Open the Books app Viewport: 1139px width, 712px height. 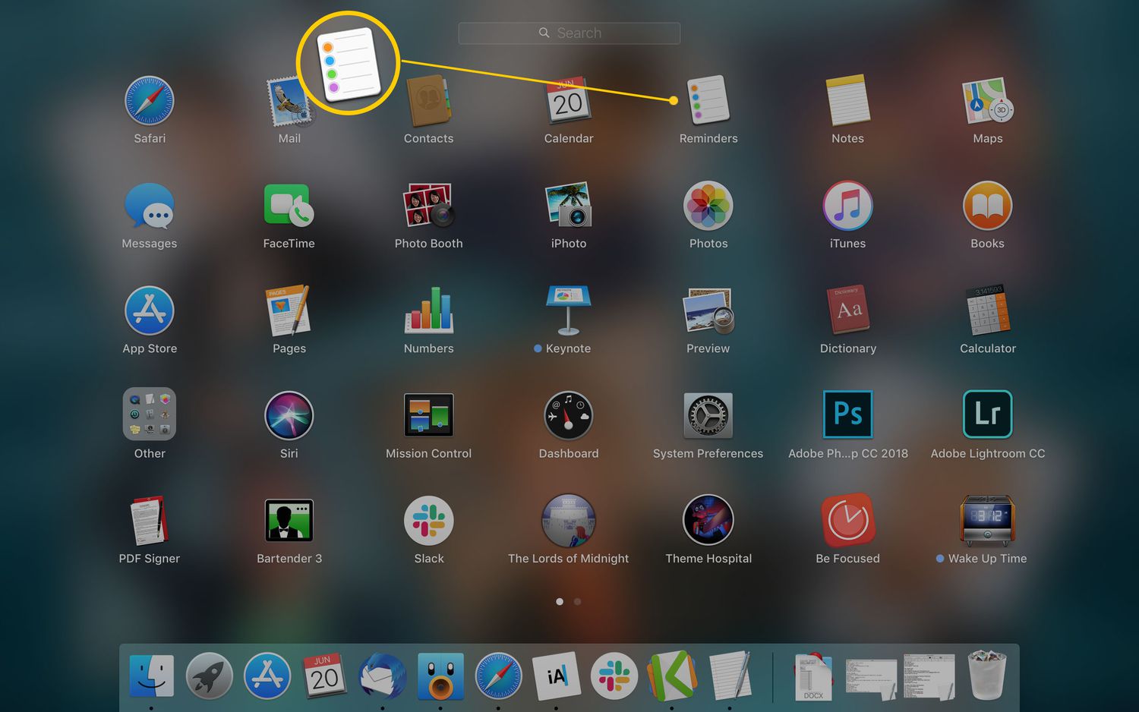pos(988,206)
